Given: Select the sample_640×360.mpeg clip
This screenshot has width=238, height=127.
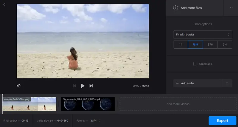Looking at the screenshot, I should (29, 104).
